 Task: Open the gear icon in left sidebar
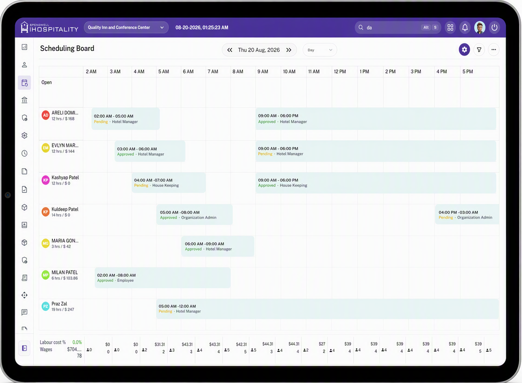click(x=25, y=135)
